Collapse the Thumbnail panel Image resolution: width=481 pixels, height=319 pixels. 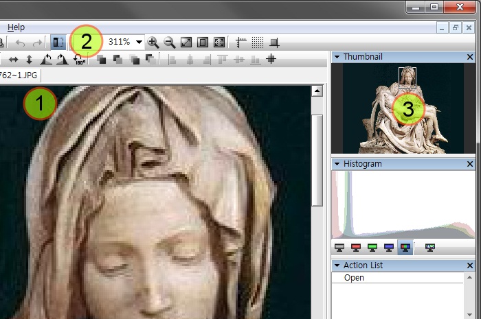pyautogui.click(x=337, y=57)
